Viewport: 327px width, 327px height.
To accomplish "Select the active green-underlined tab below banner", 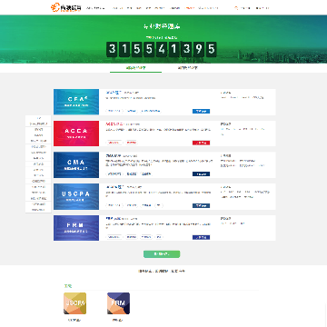I will pos(135,68).
